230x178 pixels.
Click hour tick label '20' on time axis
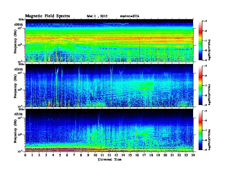tap(165, 155)
